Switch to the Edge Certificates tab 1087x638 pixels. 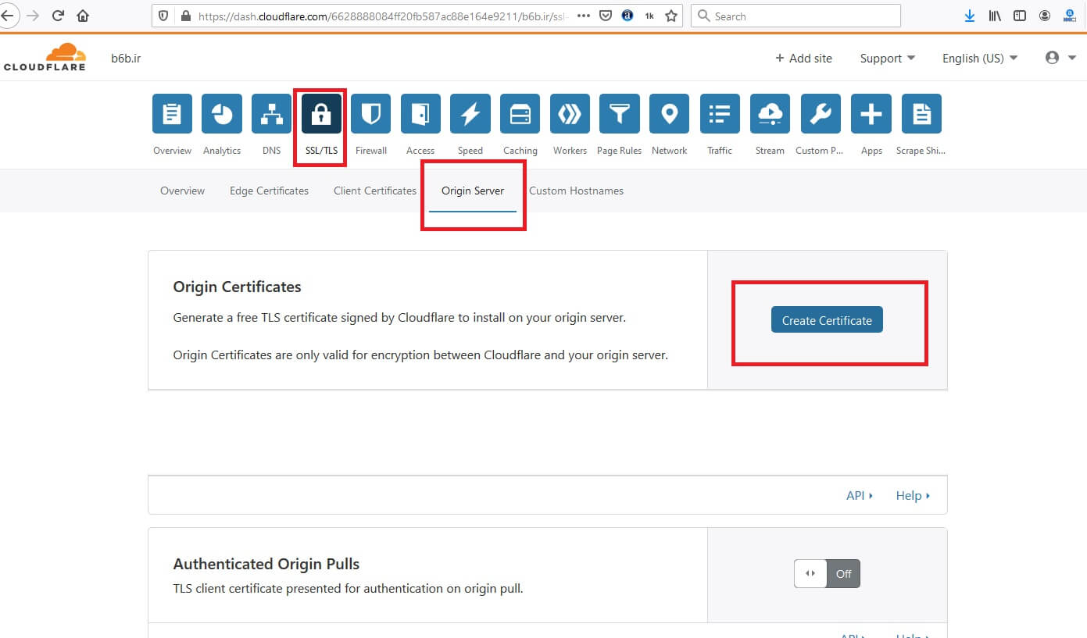point(269,191)
